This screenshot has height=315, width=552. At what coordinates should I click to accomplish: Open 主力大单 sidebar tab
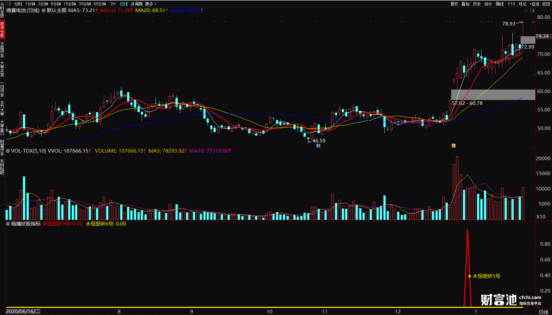pos(2,108)
